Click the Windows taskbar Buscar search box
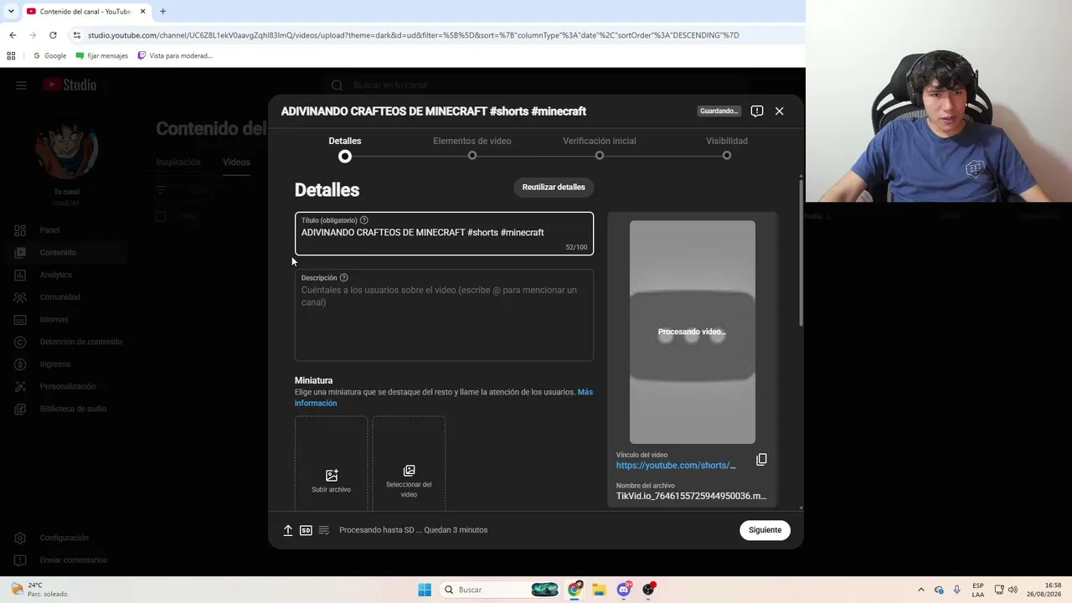Image resolution: width=1072 pixels, height=603 pixels. click(500, 590)
